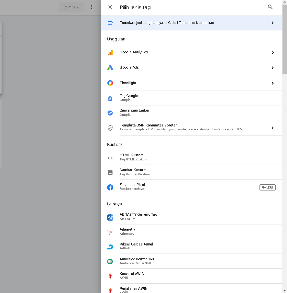Open the search icon in the tag panel
Viewport: 287px width, 293px height.
point(270,7)
